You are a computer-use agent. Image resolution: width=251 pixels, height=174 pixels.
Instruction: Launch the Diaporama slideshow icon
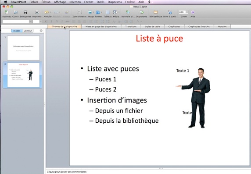pyautogui.click(x=141, y=12)
